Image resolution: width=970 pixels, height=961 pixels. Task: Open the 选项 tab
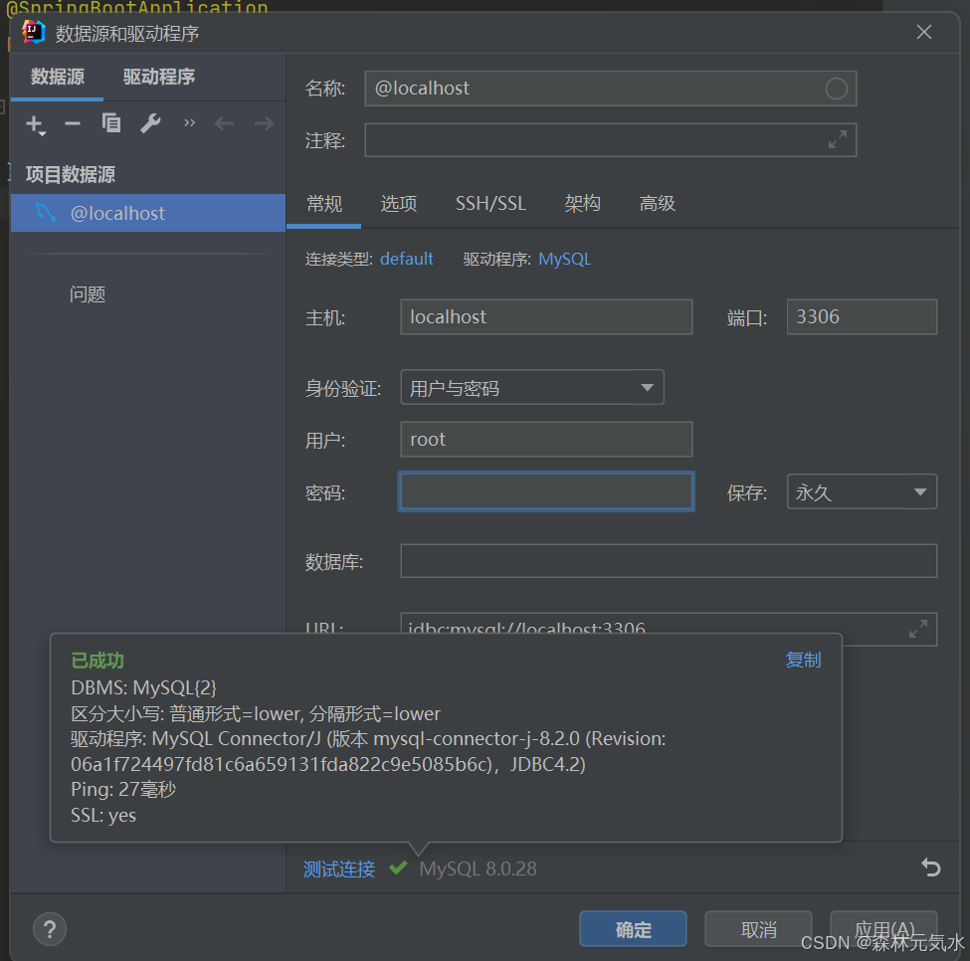point(398,204)
